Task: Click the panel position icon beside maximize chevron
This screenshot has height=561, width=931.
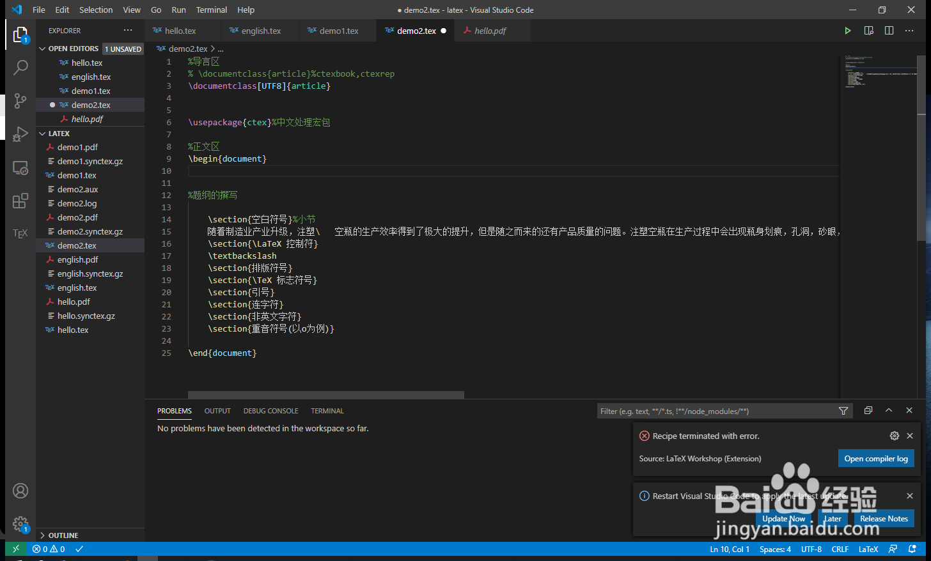Action: pyautogui.click(x=868, y=410)
